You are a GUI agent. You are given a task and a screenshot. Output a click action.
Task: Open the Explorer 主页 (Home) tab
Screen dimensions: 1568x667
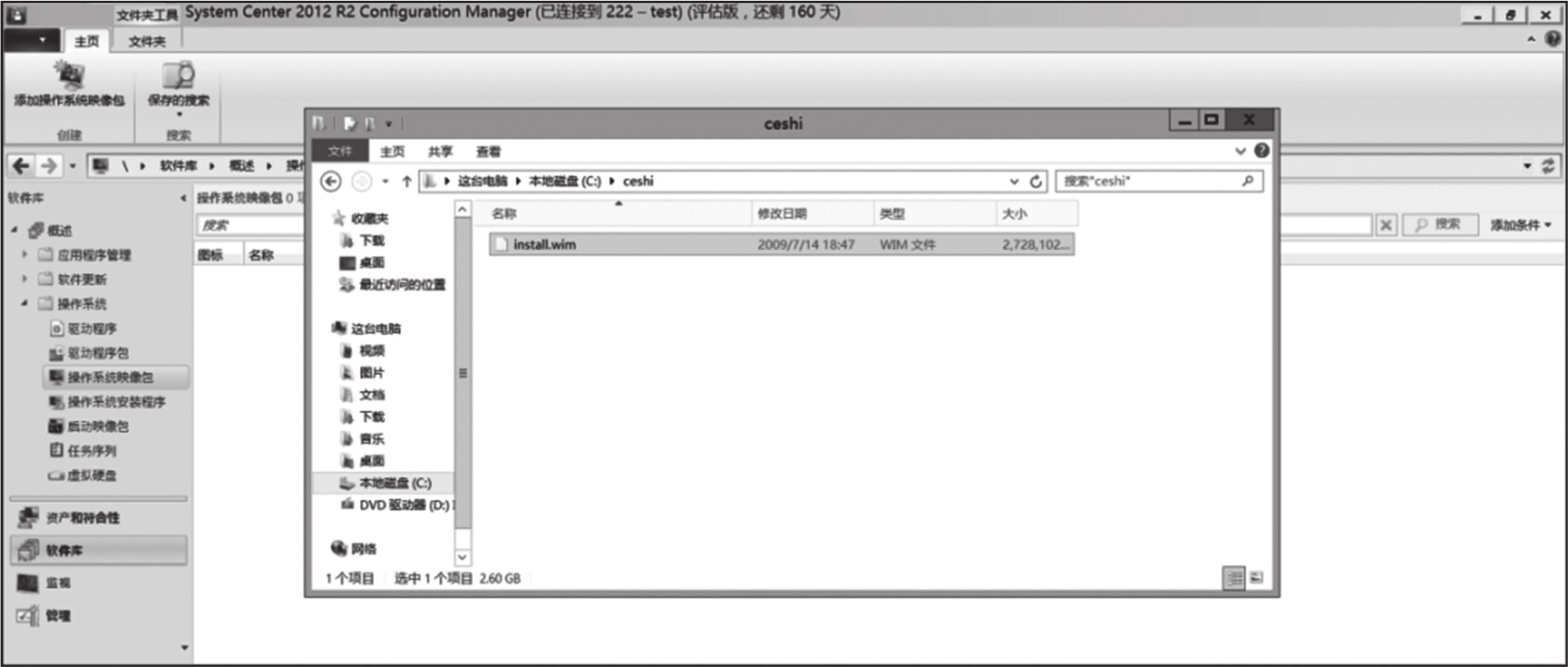pyautogui.click(x=392, y=151)
